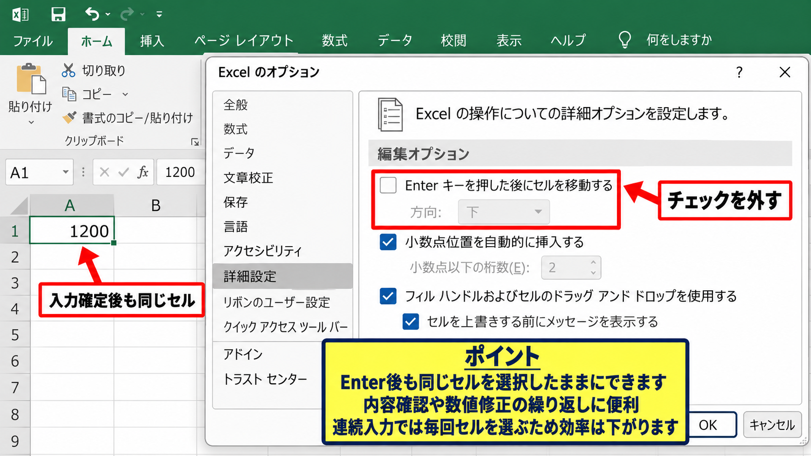
Task: Click the Copy (コピー) icon
Action: (x=69, y=94)
